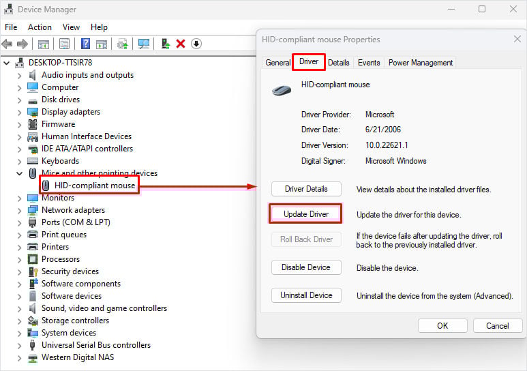
Task: Expand the Software devices arrow
Action: (x=20, y=297)
